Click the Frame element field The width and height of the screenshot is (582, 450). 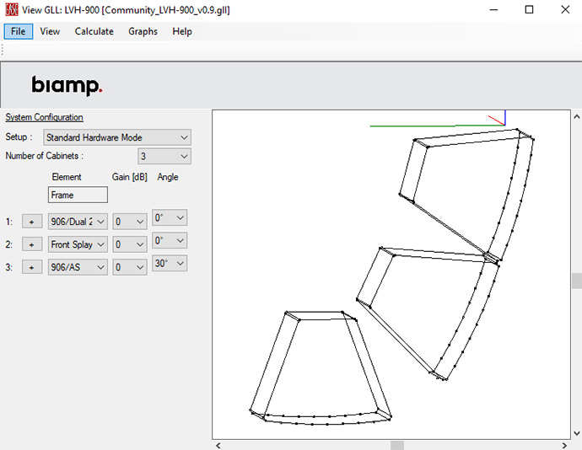coord(78,196)
